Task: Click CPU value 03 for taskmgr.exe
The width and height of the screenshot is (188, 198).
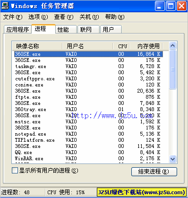Action: pyautogui.click(x=121, y=66)
